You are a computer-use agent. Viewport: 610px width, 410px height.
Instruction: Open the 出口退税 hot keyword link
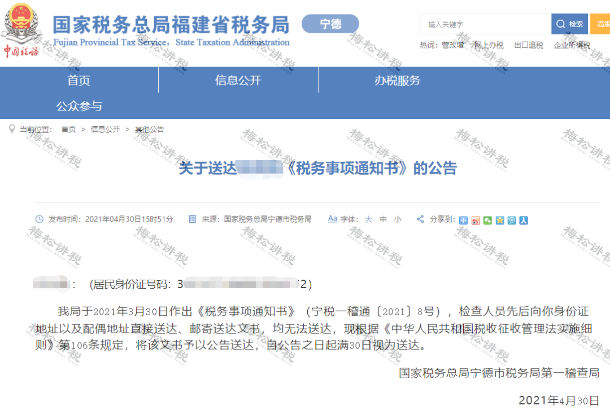coord(528,45)
